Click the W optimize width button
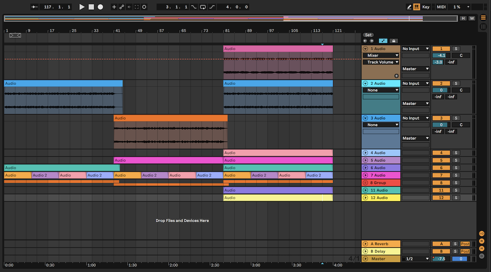Screen dimensions: 491x272 pos(472,18)
